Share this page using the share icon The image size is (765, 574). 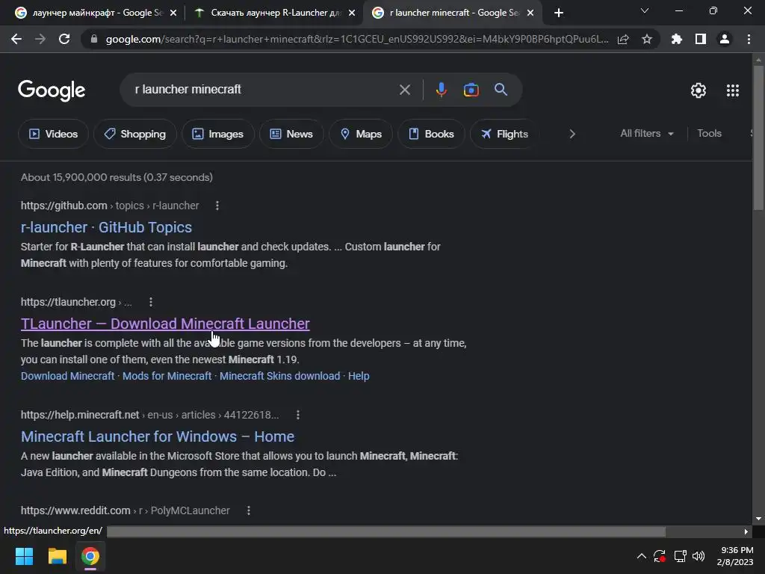(x=623, y=39)
